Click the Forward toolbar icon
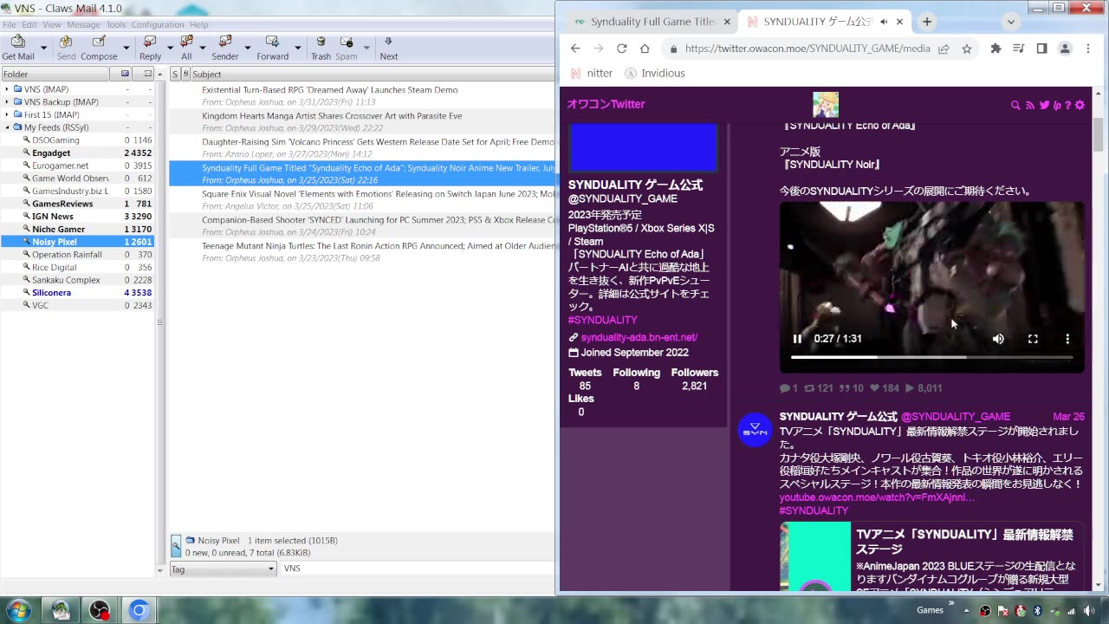The height and width of the screenshot is (624, 1109). 272,42
